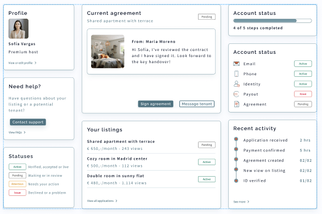Image resolution: width=322 pixels, height=214 pixels.
Task: Click the Contact support button
Action: click(28, 122)
